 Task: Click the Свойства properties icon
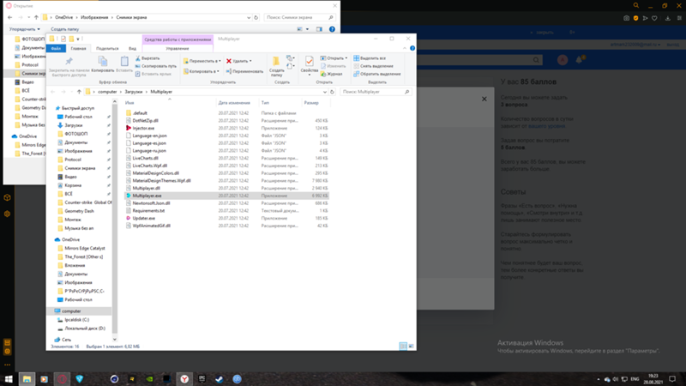309,64
